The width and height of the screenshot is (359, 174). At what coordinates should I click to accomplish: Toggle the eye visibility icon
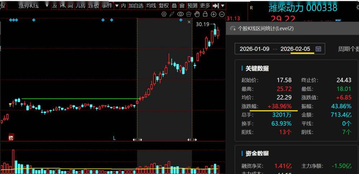[181, 14]
